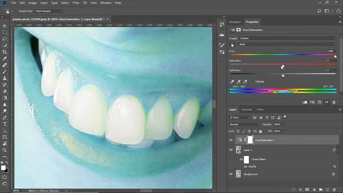Viewport: 343px width, 193px height.
Task: Open the Sample Size dropdown
Action: click(49, 11)
